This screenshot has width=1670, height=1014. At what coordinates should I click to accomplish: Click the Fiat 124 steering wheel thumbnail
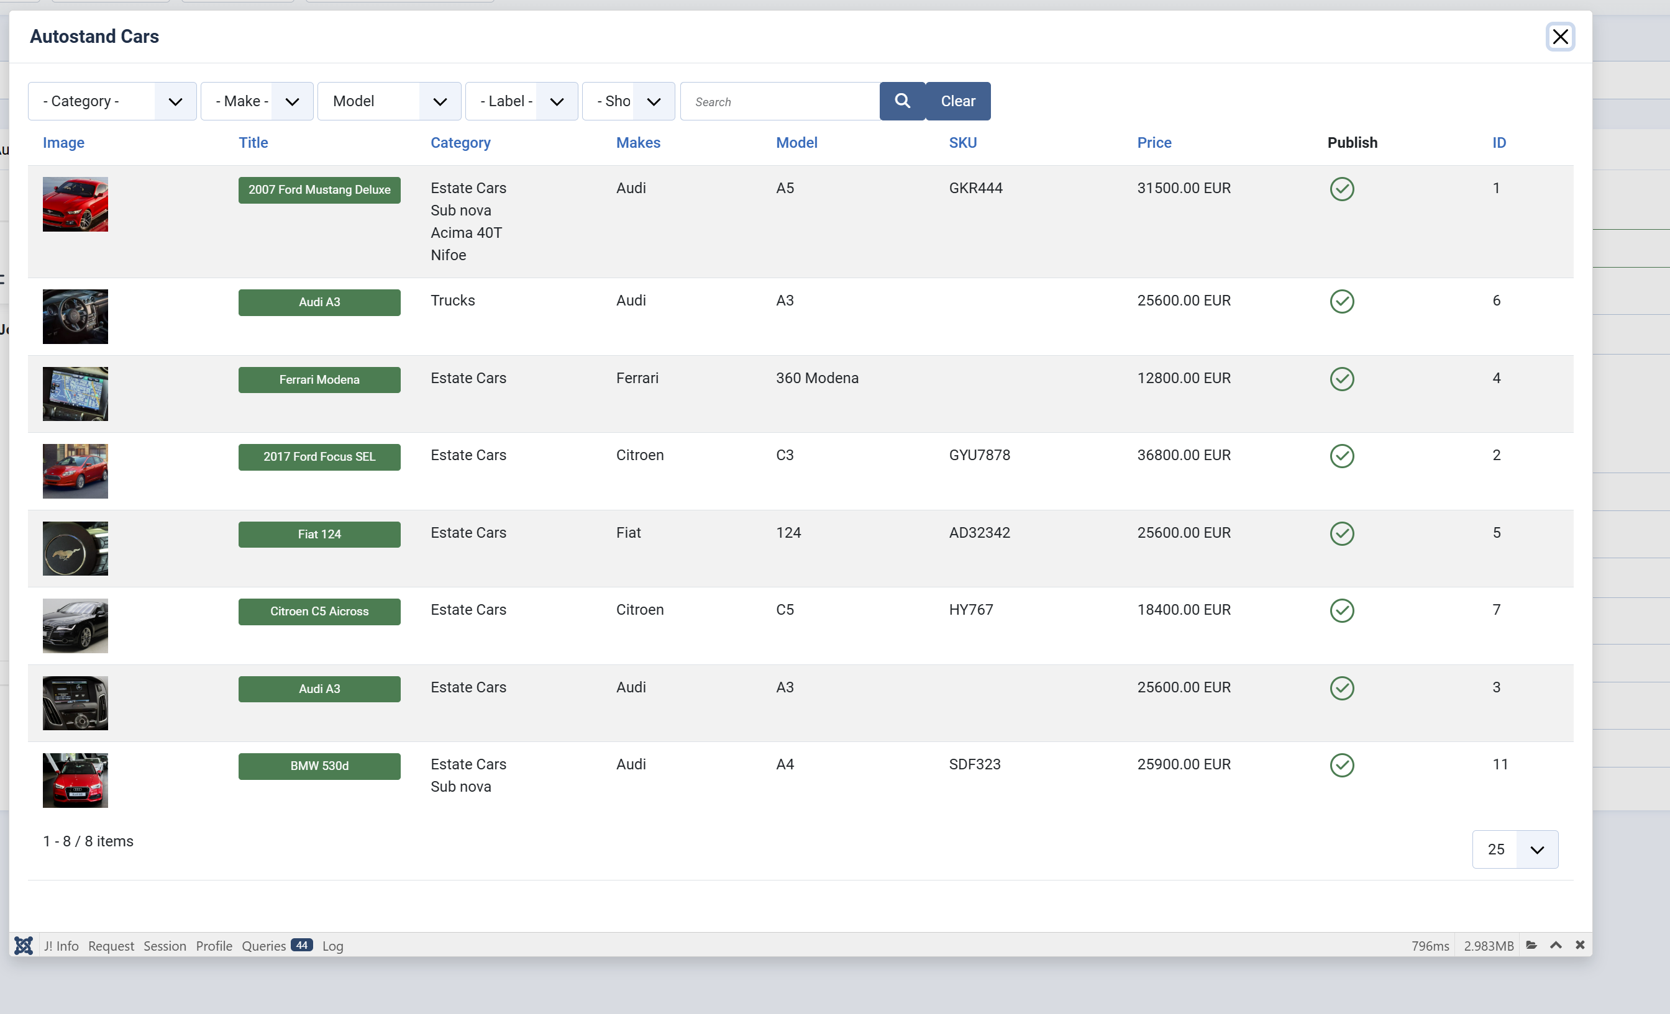click(x=75, y=548)
